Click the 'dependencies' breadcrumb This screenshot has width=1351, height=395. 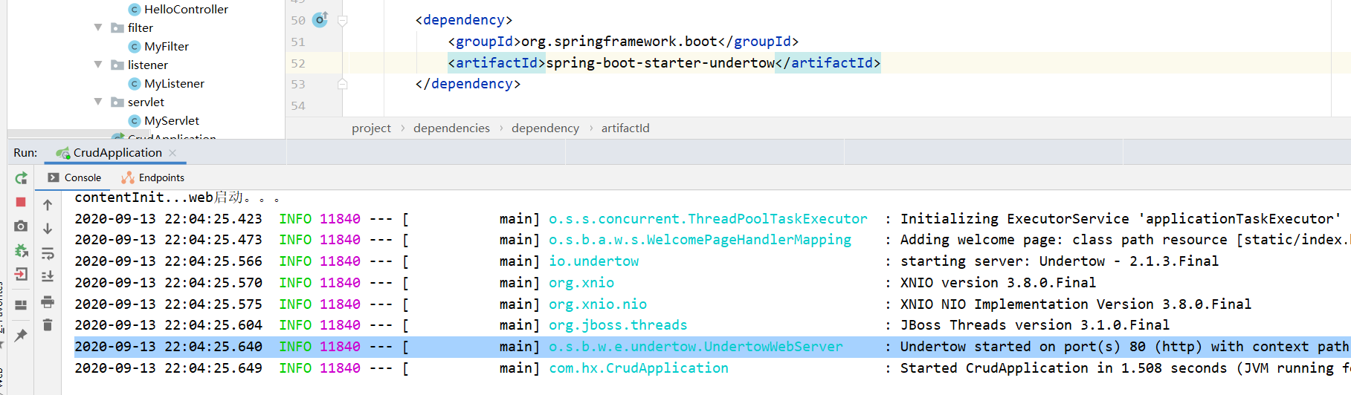click(x=451, y=128)
